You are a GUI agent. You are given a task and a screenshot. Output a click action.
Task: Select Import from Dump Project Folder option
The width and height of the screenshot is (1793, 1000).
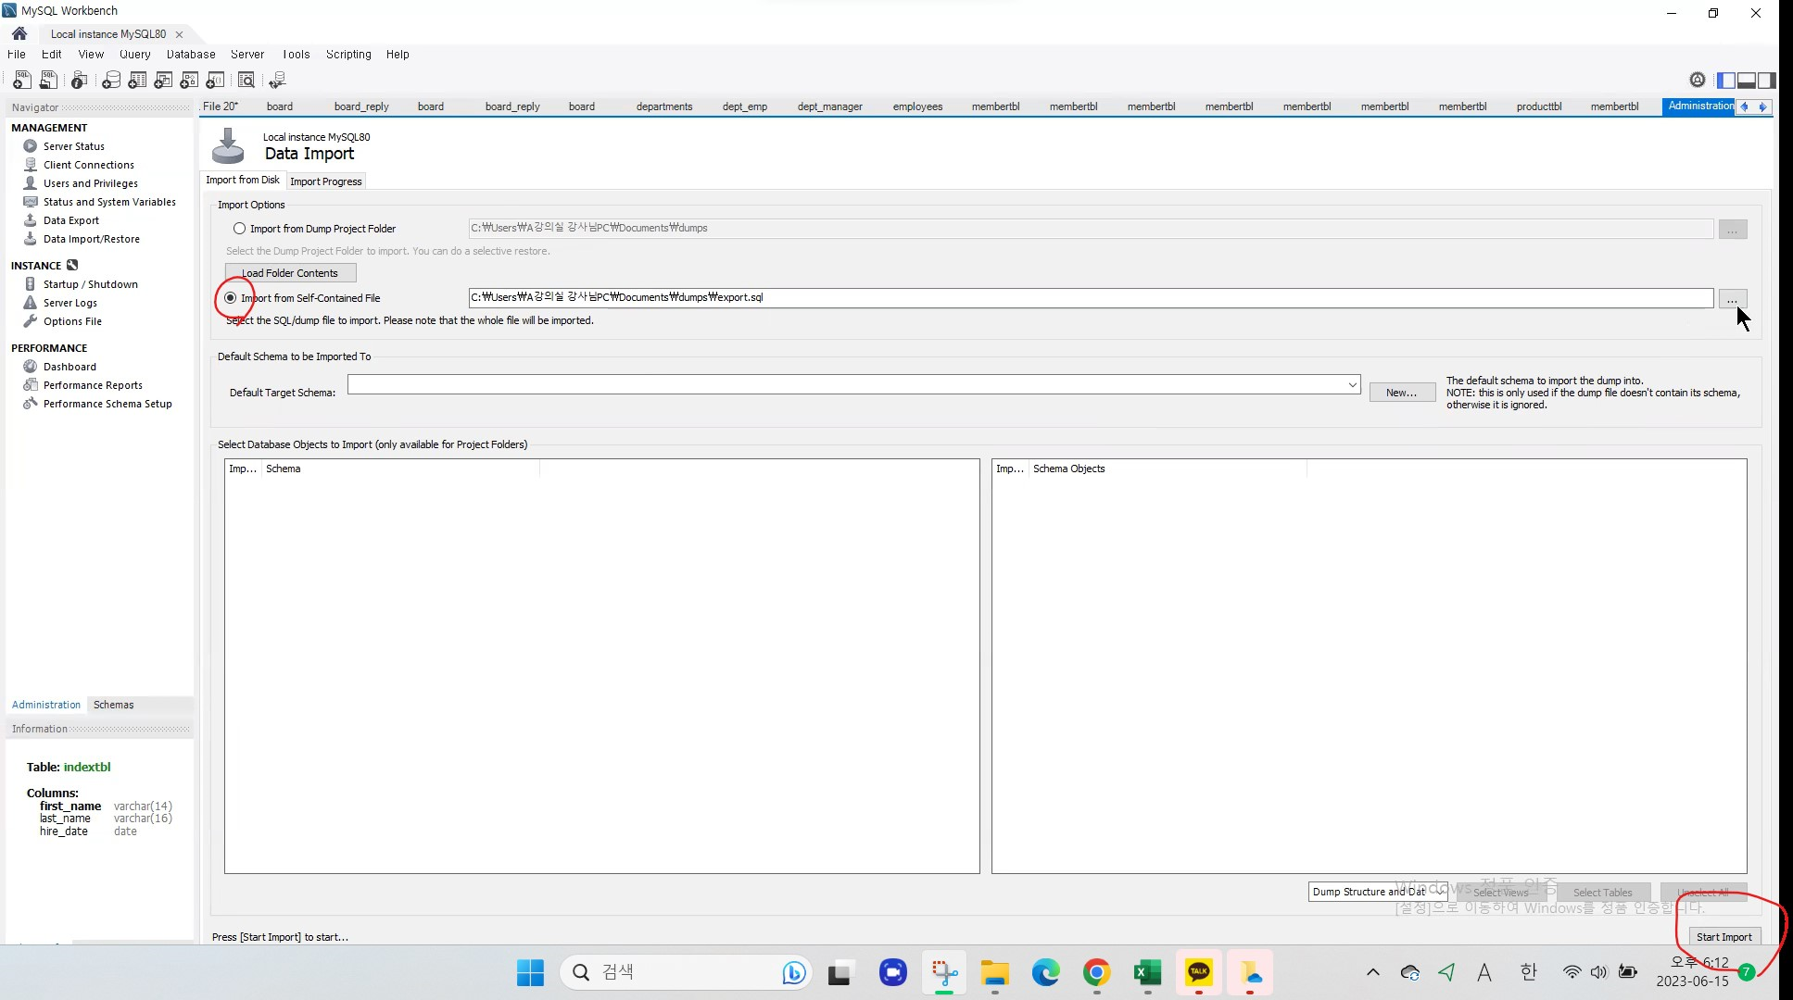pos(240,229)
